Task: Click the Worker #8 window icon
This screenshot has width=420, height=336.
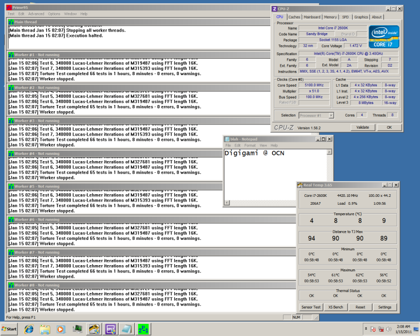Action: pyautogui.click(x=11, y=285)
